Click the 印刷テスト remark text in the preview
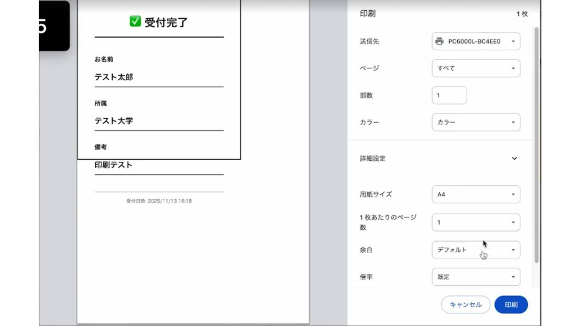Image resolution: width=580 pixels, height=326 pixels. point(113,165)
